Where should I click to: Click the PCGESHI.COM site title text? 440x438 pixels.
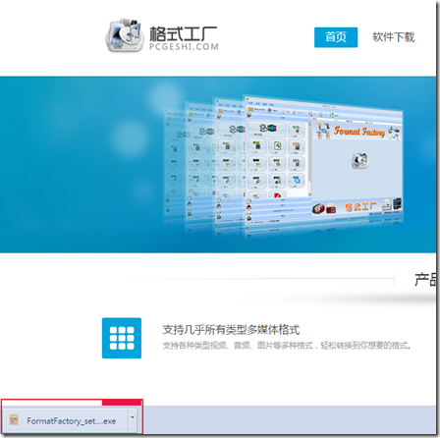[x=184, y=47]
